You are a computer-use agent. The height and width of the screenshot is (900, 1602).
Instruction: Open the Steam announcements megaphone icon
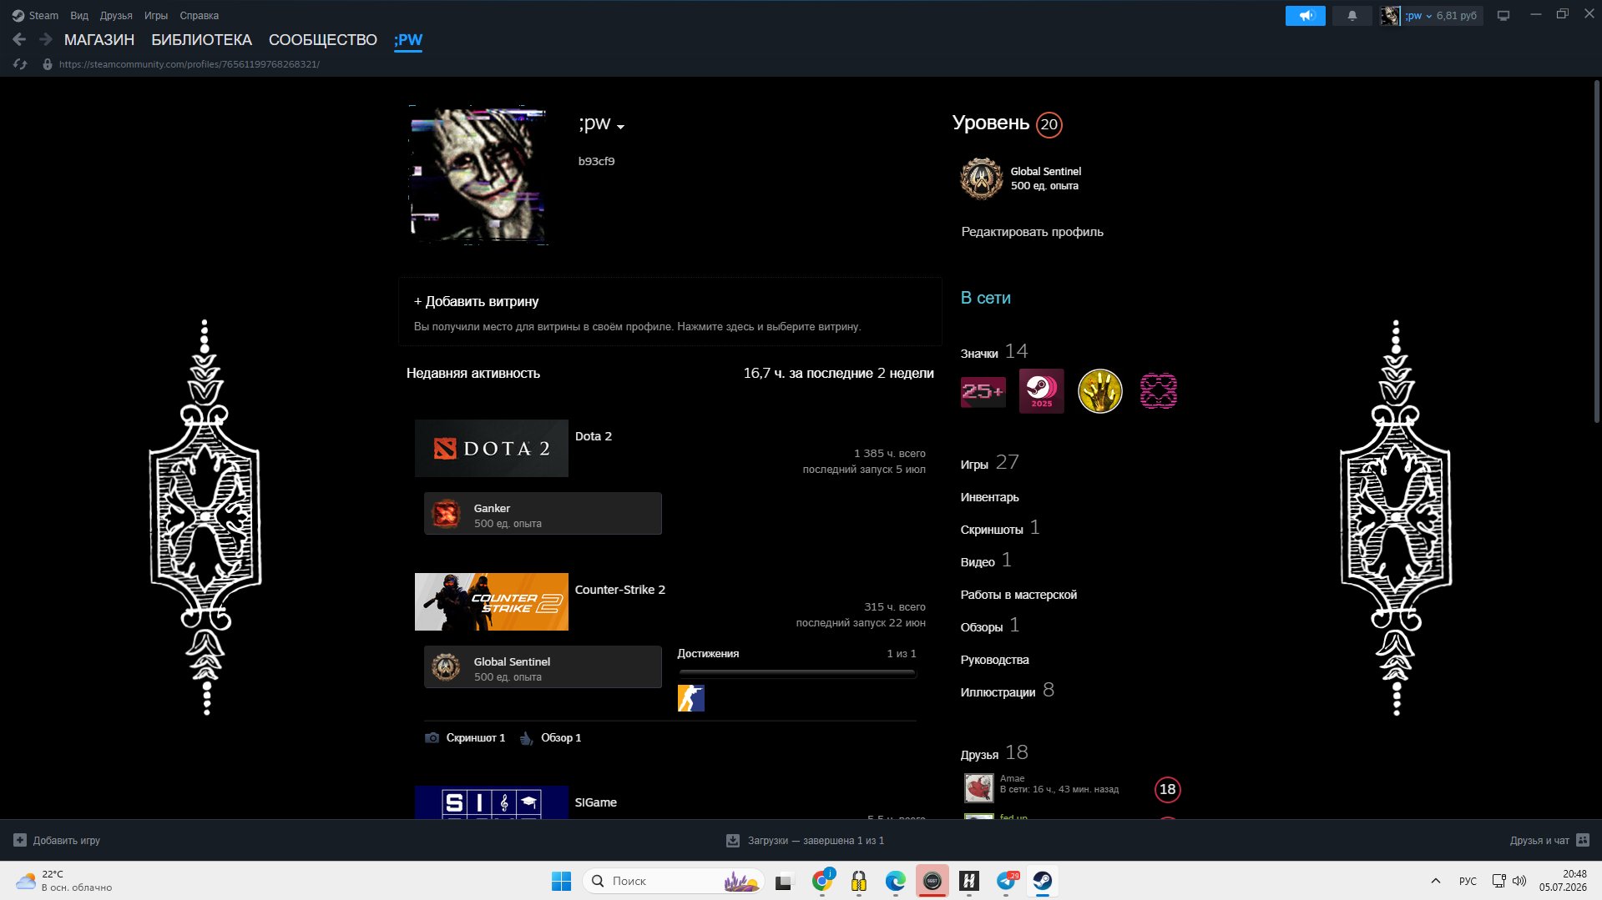point(1305,16)
